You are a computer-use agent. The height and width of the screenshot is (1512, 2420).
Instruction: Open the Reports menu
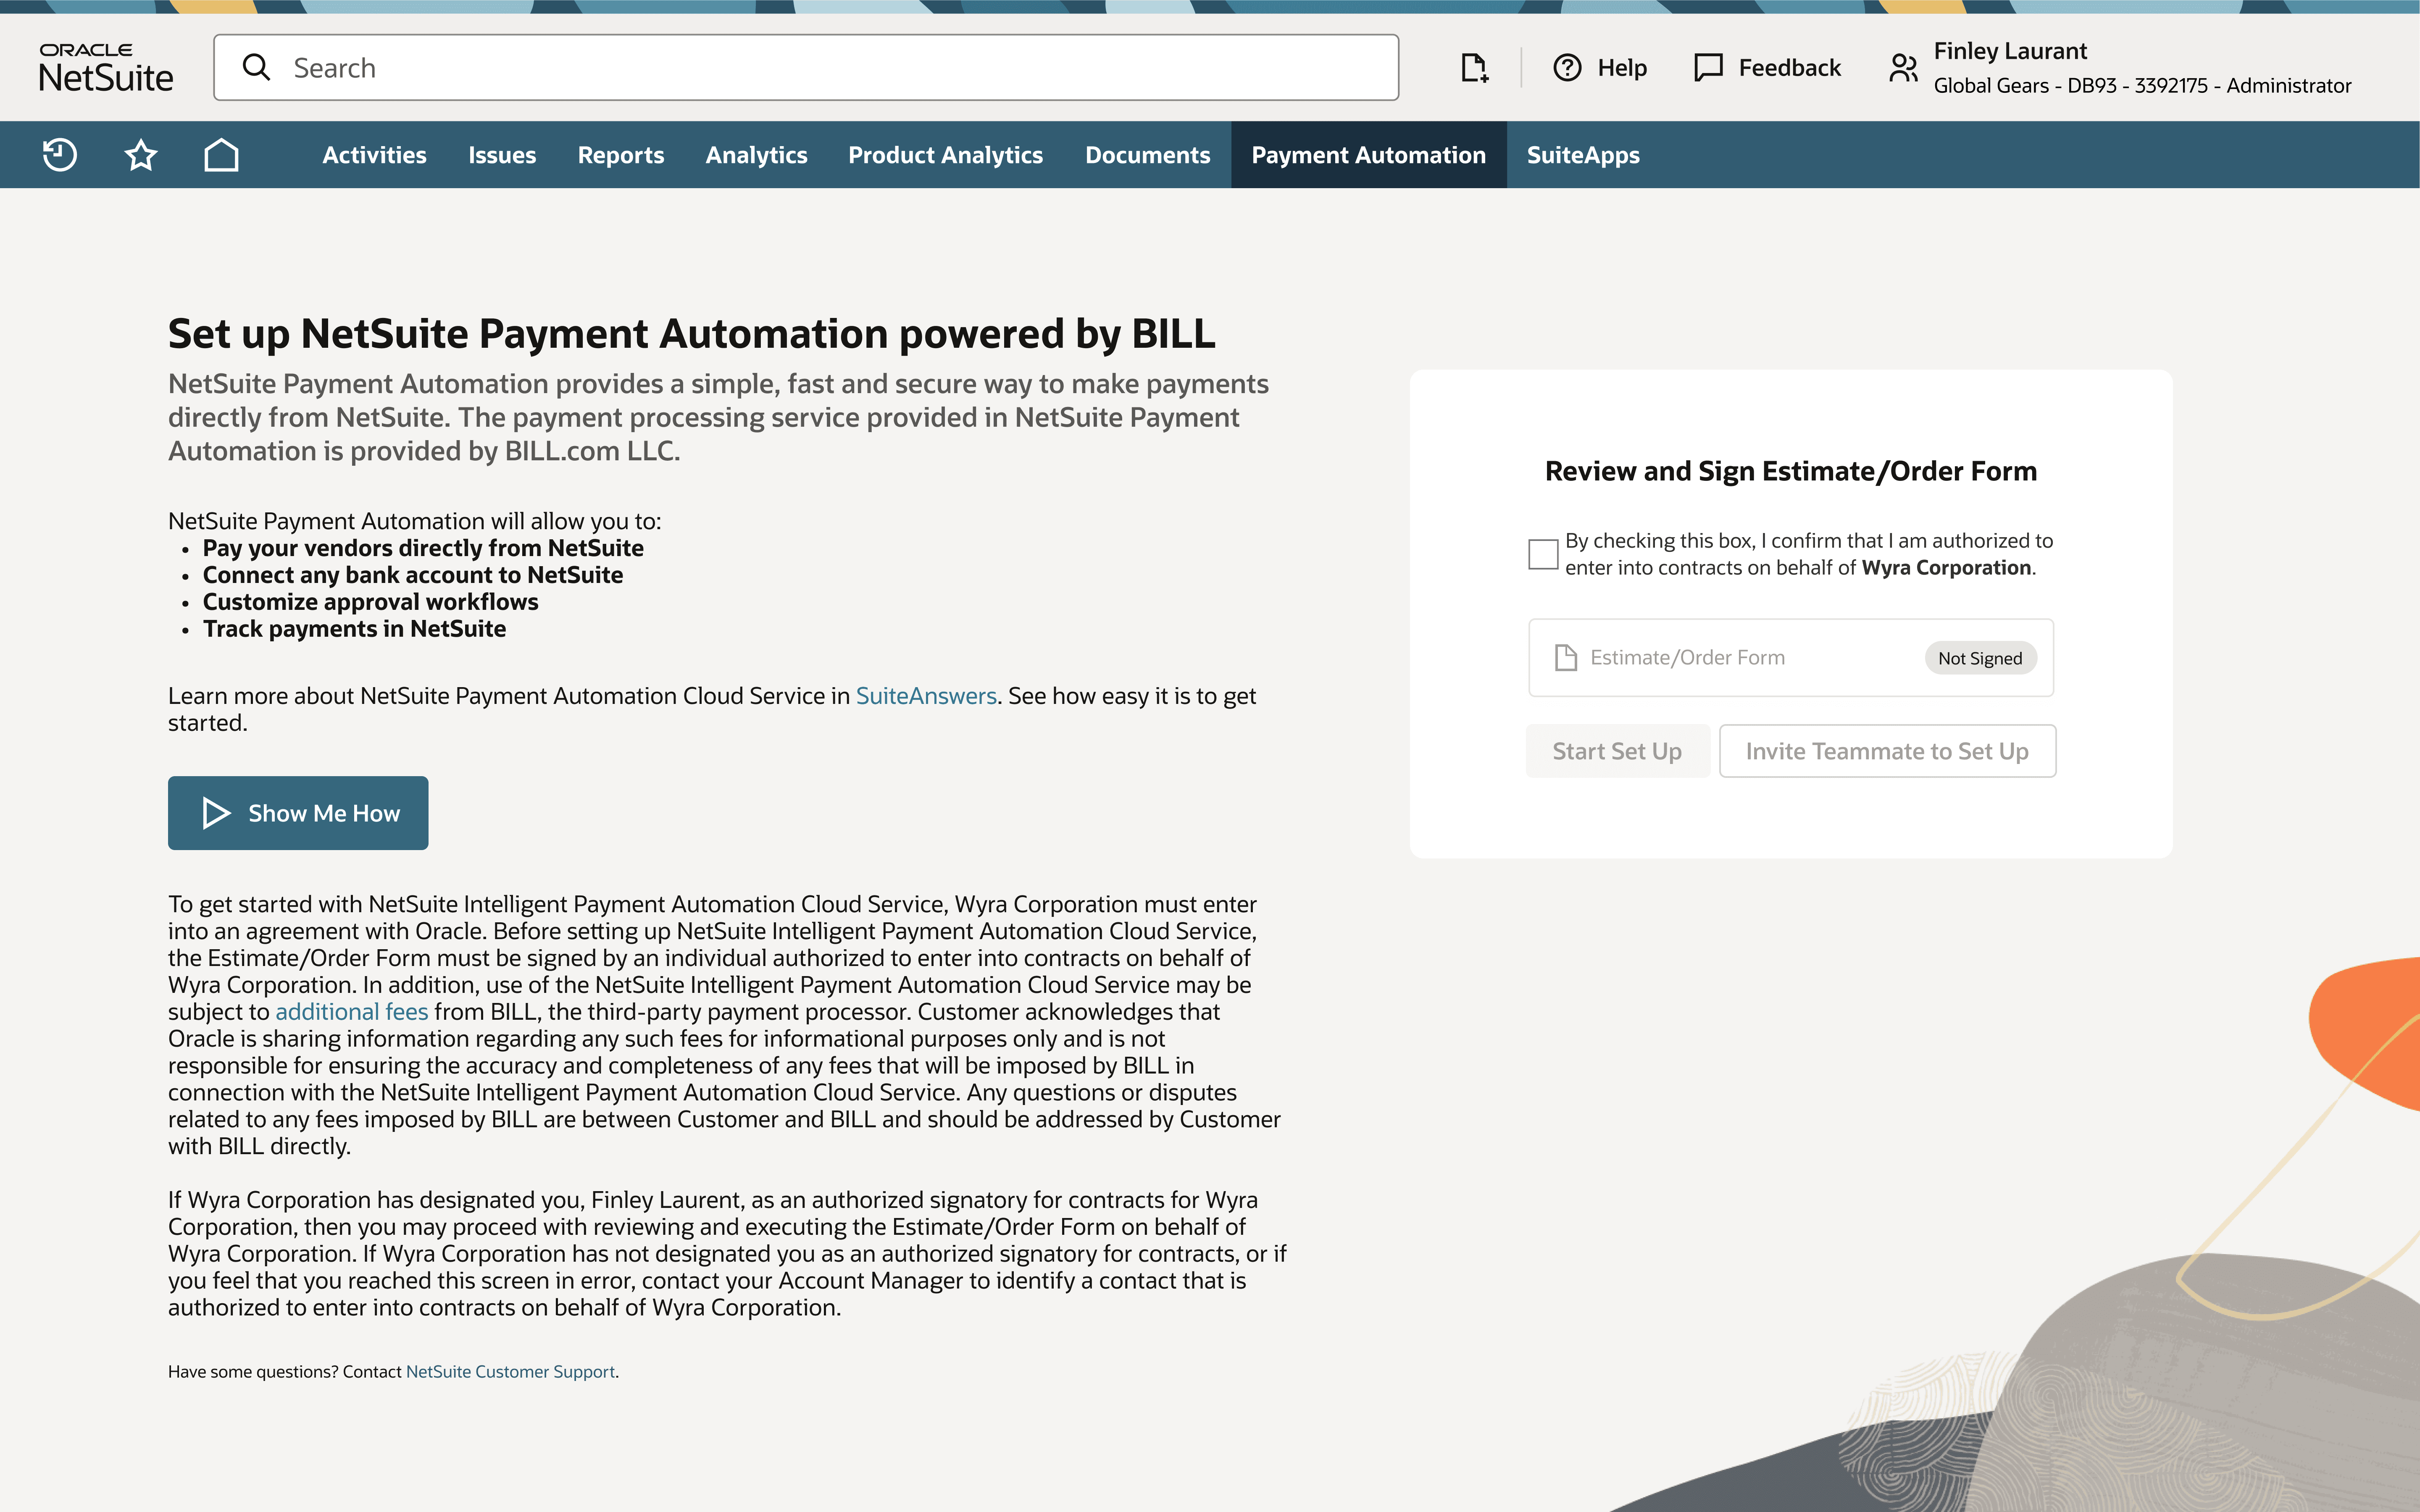(x=620, y=155)
